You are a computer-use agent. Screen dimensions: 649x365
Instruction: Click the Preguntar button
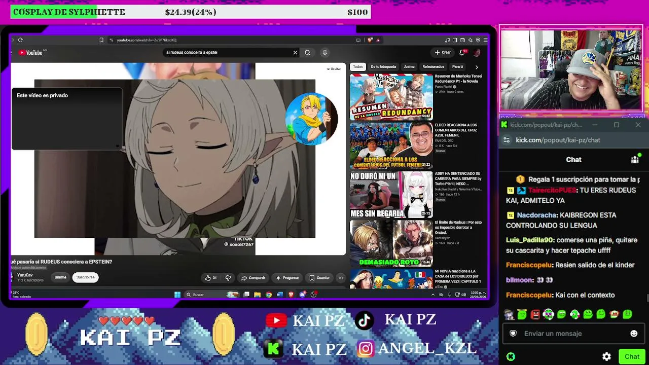(287, 278)
